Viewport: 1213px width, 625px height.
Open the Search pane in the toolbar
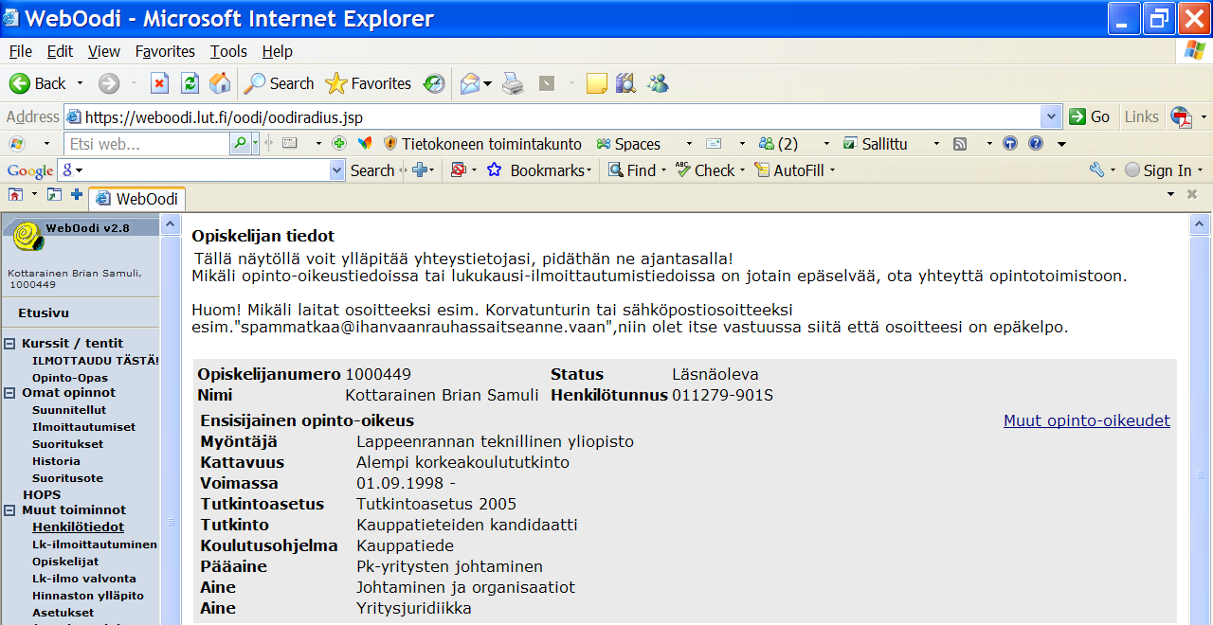pyautogui.click(x=279, y=83)
